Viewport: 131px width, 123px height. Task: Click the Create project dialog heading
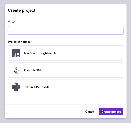[x=22, y=10]
